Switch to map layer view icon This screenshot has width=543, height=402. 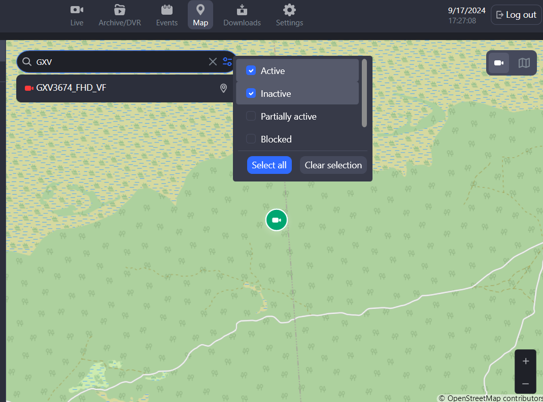[524, 63]
